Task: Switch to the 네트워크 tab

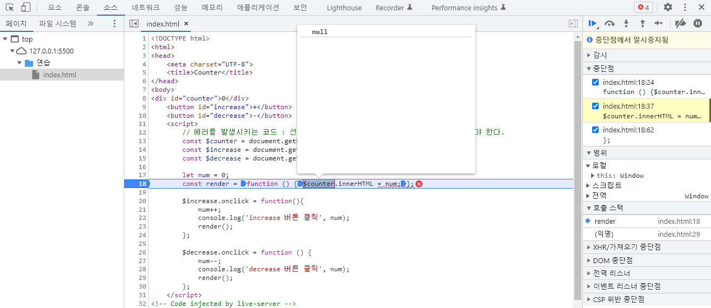Action: pos(146,8)
